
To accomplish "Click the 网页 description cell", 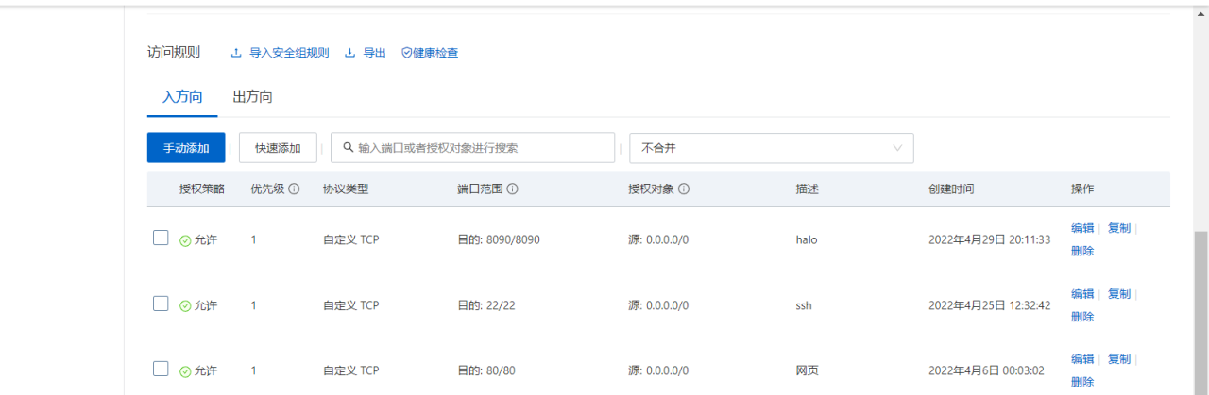I will pyautogui.click(x=807, y=371).
